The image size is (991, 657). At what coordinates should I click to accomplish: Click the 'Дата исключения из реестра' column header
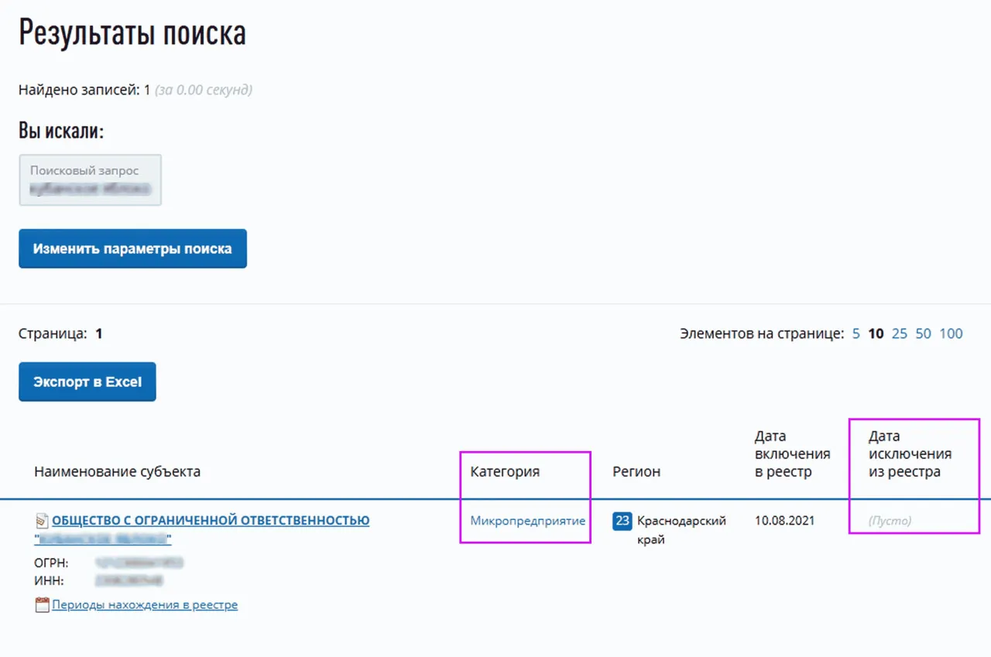coord(910,453)
